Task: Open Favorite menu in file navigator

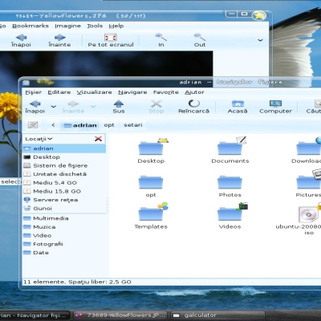Action: coord(166,92)
